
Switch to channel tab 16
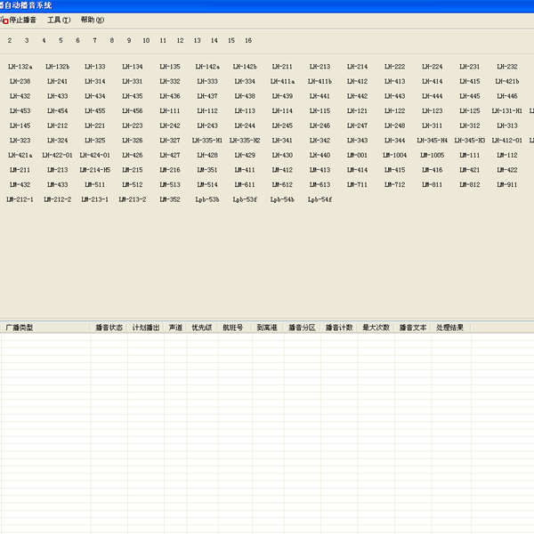(x=248, y=41)
